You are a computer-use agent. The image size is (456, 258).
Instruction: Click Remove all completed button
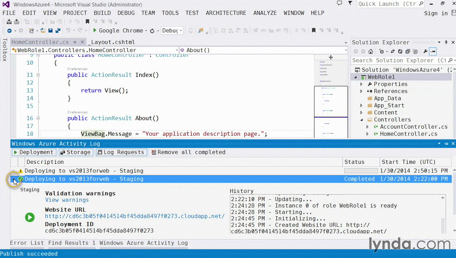(x=189, y=152)
